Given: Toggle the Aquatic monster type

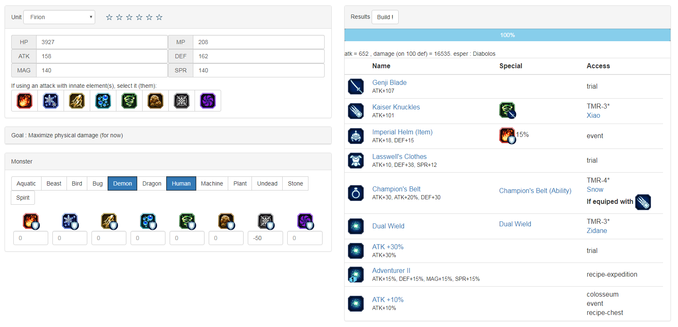Looking at the screenshot, I should pos(26,183).
